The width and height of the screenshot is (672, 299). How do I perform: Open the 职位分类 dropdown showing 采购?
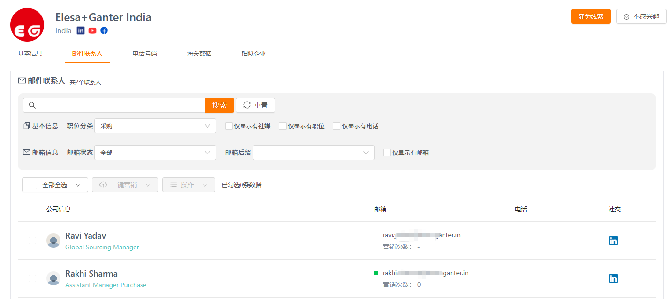coord(155,126)
